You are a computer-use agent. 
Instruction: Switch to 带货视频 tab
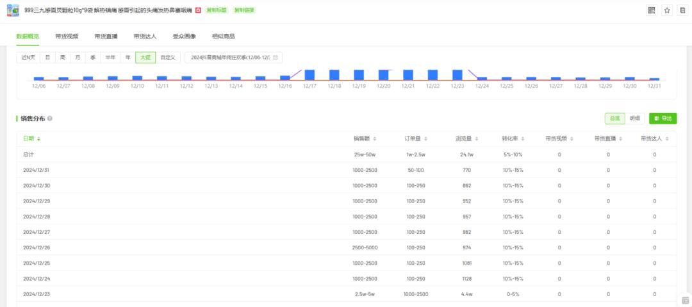point(67,37)
